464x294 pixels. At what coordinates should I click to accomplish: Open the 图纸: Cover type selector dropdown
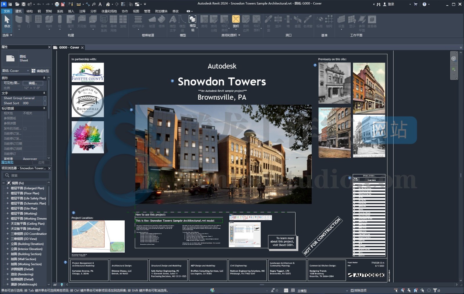(16, 71)
